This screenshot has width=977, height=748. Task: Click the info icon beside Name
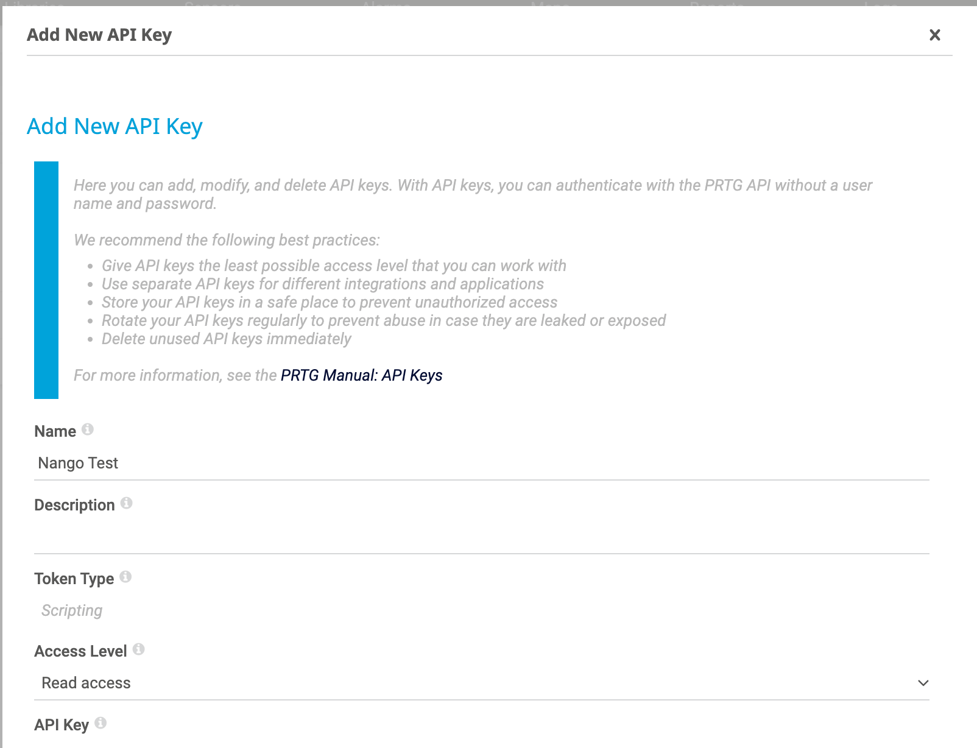point(88,429)
